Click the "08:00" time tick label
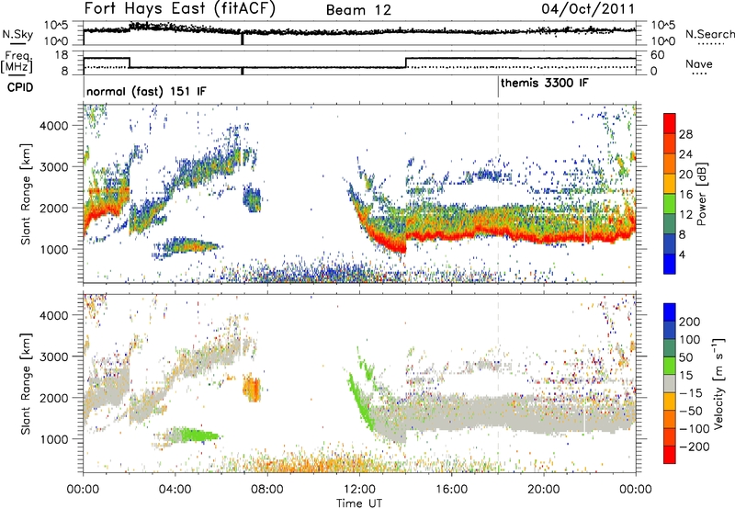735x509 pixels. tap(267, 490)
